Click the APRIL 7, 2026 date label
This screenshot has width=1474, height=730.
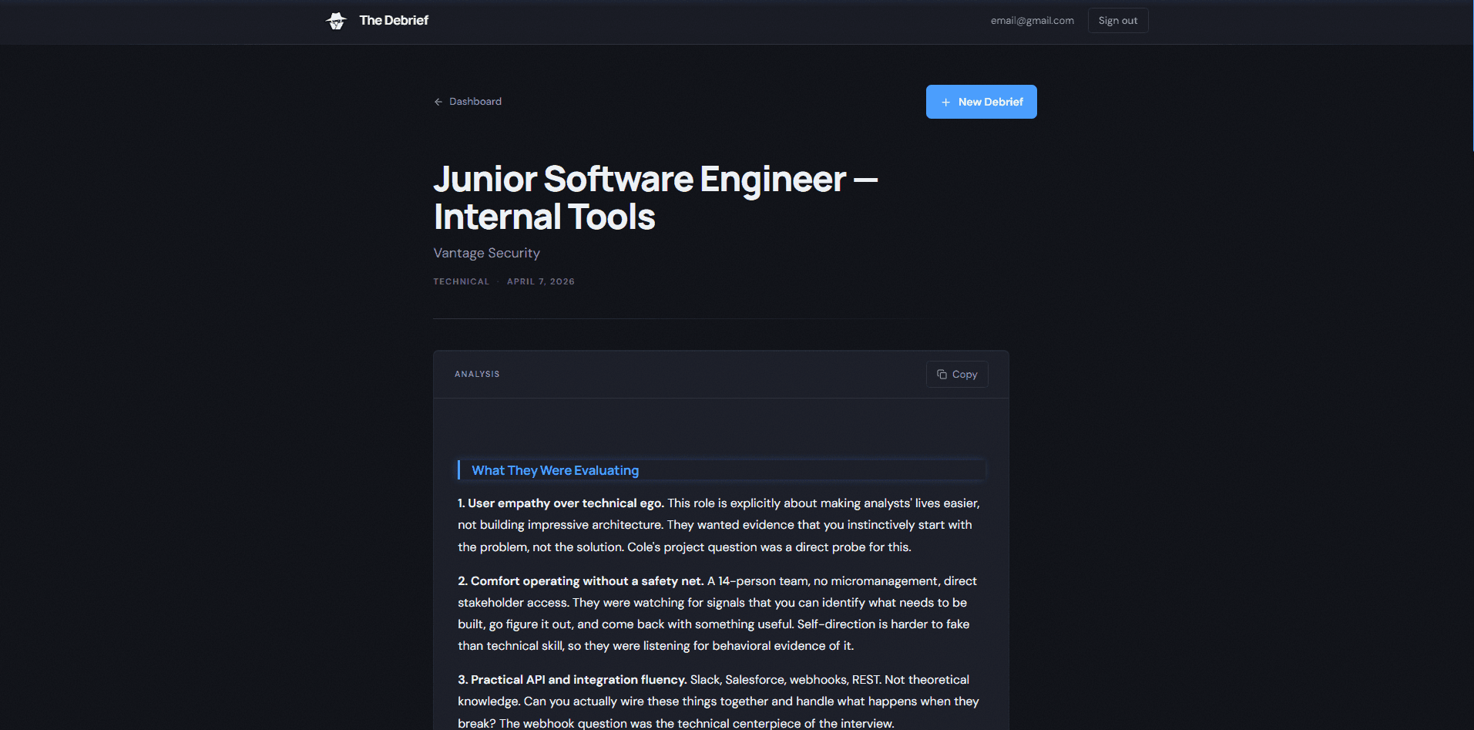pyautogui.click(x=540, y=281)
